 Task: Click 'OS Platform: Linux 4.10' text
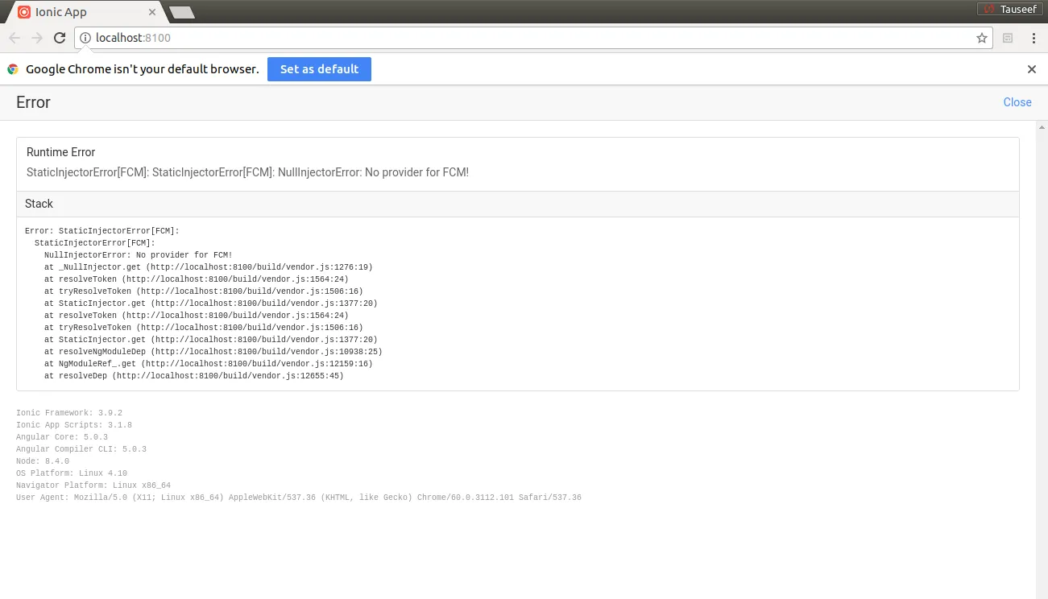click(x=72, y=473)
